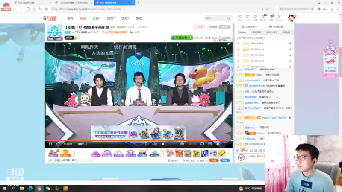Viewport: 342px width, 192px height.
Task: Click the search magnifier icon in Douyu header
Action: click(x=229, y=18)
